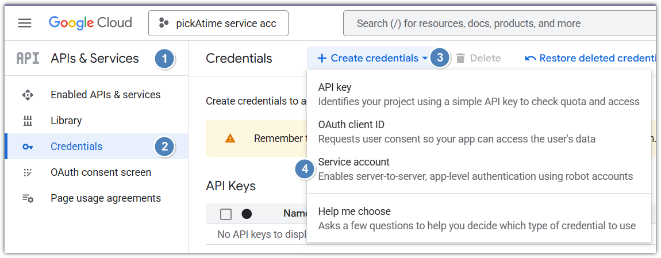This screenshot has height=258, width=661.
Task: Open the hamburger navigation menu
Action: pos(25,23)
